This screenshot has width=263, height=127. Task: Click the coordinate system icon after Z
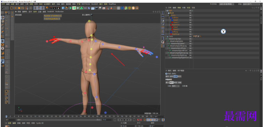pos(47,8)
